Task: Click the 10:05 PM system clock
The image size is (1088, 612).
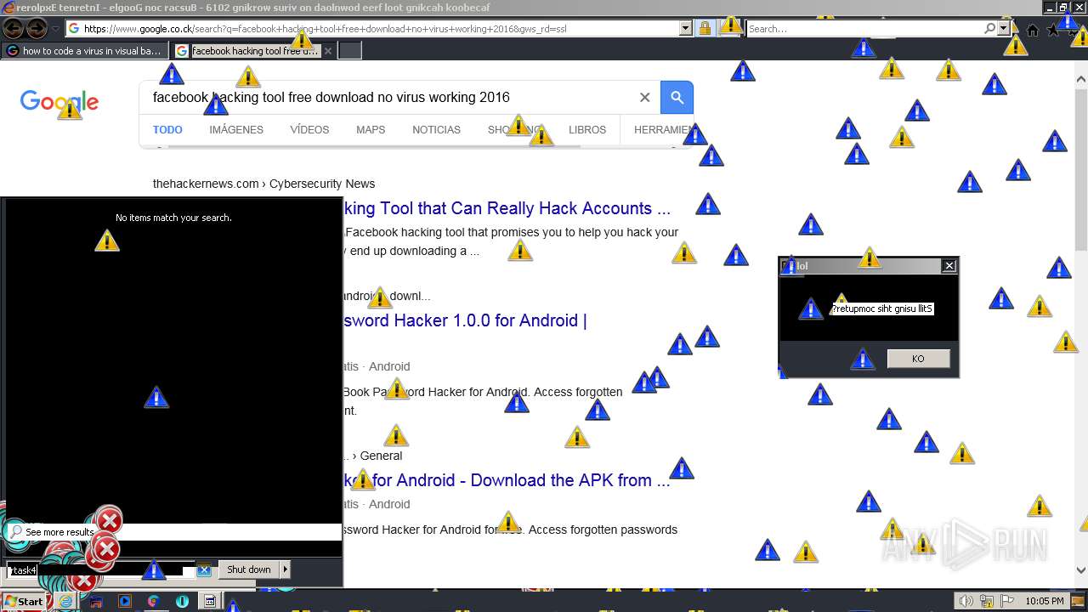Action: (x=1045, y=601)
